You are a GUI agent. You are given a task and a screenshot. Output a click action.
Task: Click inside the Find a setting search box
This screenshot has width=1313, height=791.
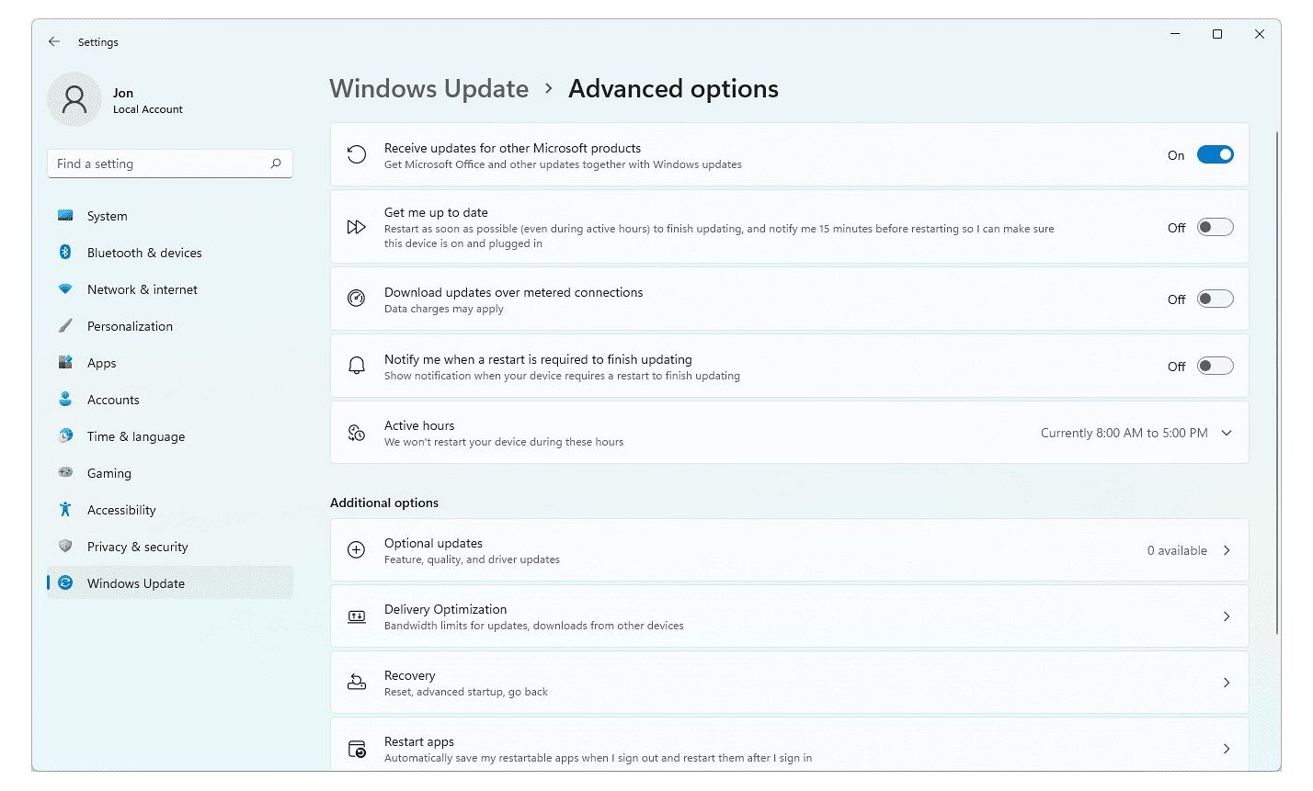[169, 164]
